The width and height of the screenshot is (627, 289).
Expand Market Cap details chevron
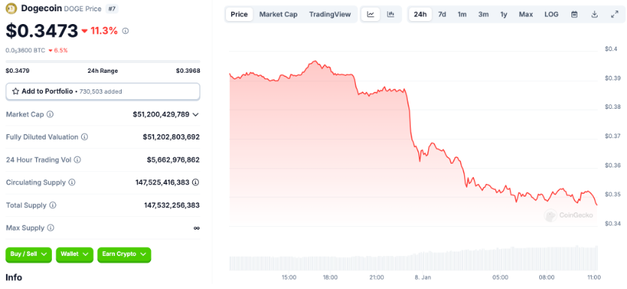tap(195, 115)
